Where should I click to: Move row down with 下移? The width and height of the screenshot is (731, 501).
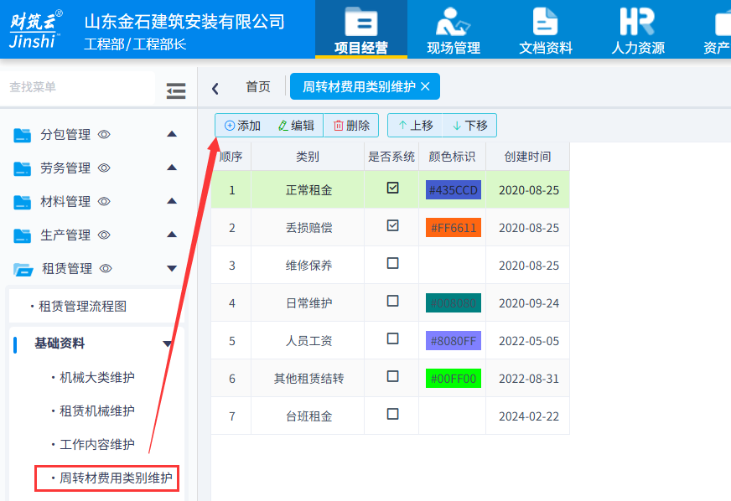point(470,126)
